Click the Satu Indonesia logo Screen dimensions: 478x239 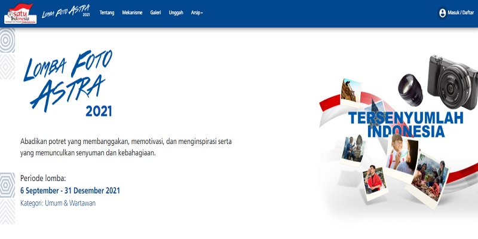click(20, 14)
